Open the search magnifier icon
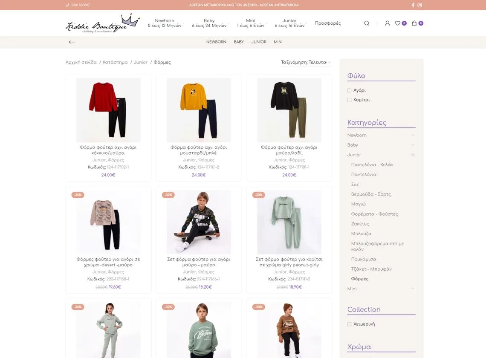 click(x=367, y=23)
